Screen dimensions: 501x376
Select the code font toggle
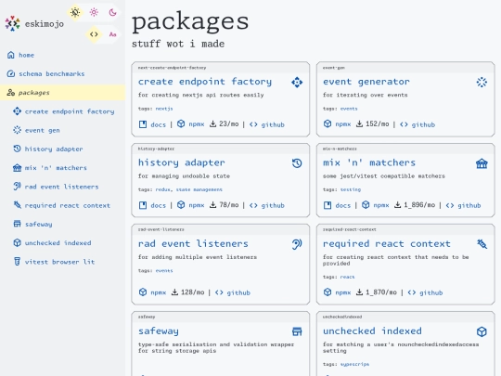coord(94,34)
